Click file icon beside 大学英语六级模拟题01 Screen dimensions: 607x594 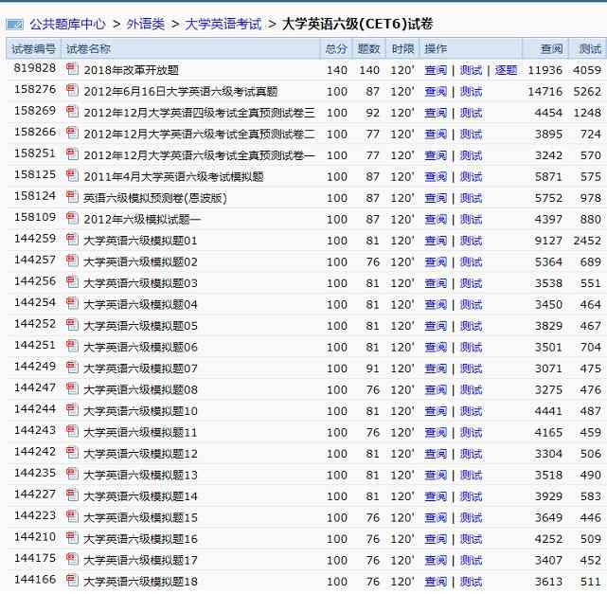click(x=72, y=240)
